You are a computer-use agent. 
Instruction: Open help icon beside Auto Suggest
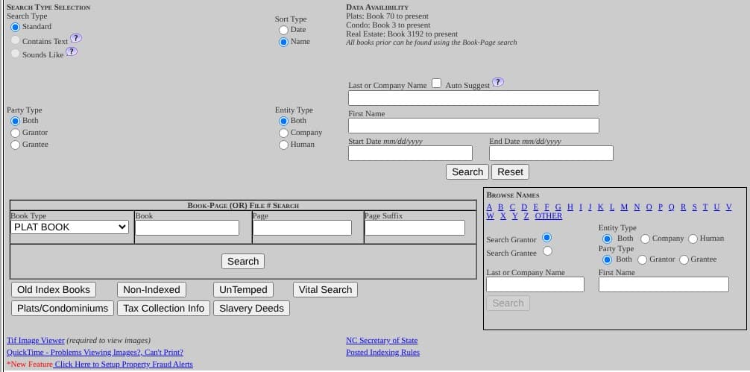click(x=498, y=82)
